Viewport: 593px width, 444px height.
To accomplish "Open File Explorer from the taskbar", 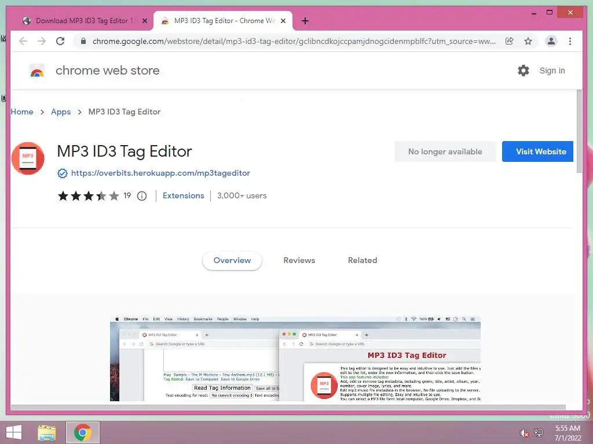I will [x=47, y=432].
